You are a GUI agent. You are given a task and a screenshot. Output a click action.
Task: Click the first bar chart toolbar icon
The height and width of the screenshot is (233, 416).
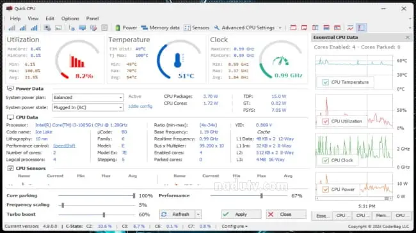click(x=12, y=27)
